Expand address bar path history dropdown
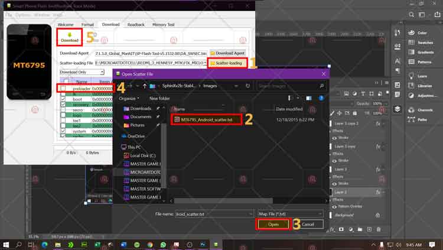443x250 pixels. tap(236, 86)
